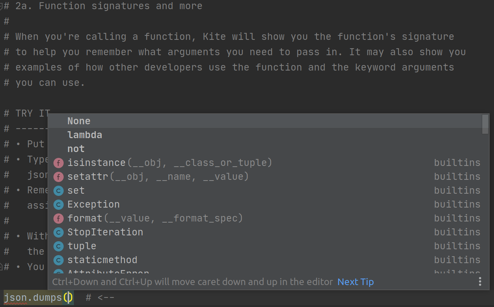Click the StopIteration class icon
Viewport: 494px width, 307px height.
click(59, 232)
